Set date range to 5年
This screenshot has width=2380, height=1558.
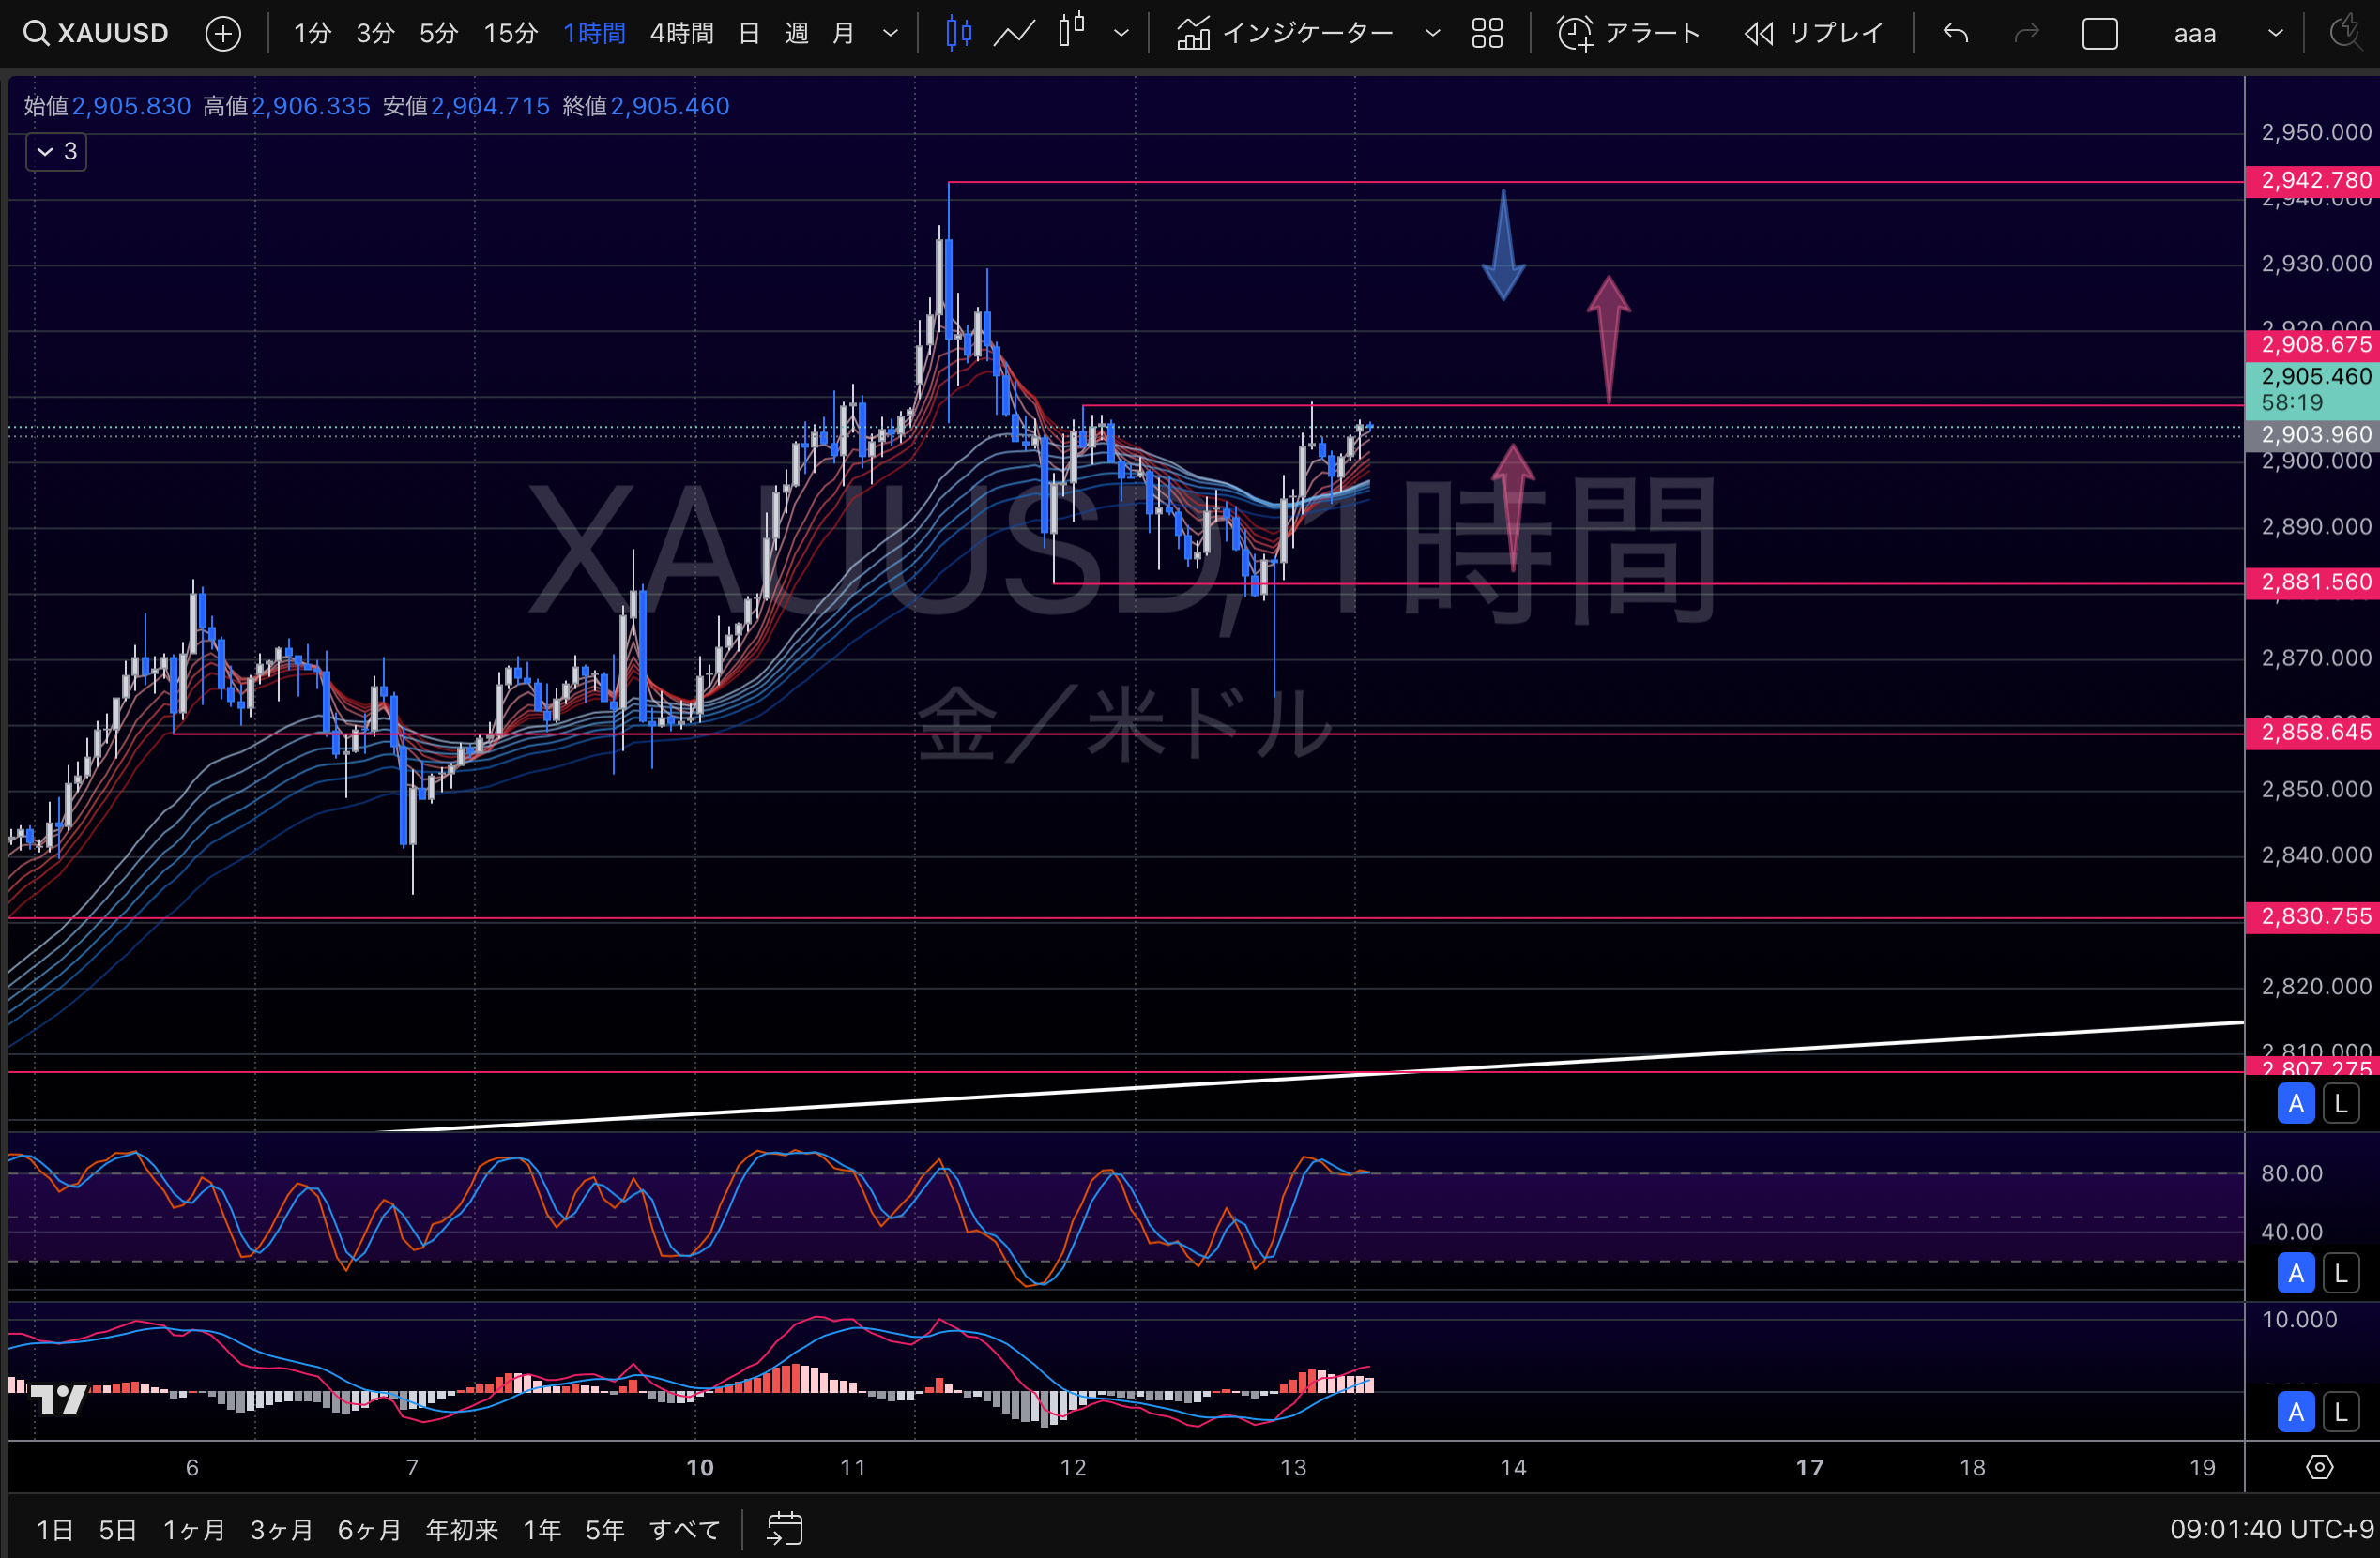pos(605,1530)
